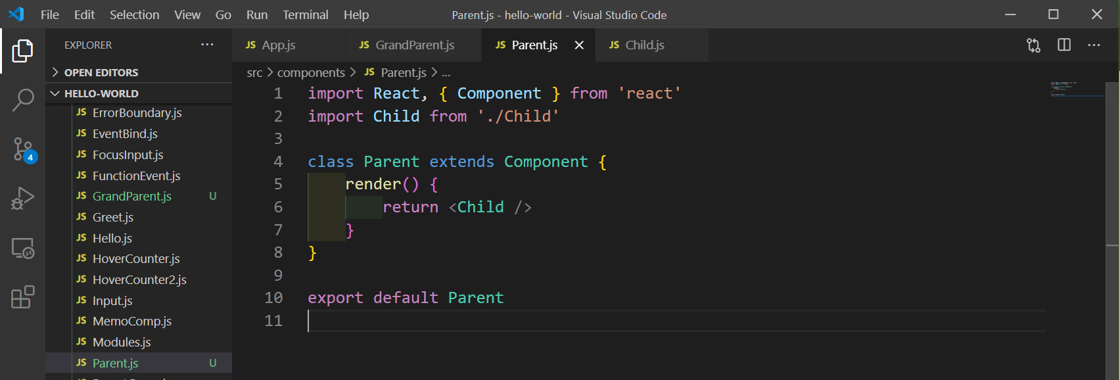Open the Edit menu
1120x380 pixels.
click(x=84, y=14)
